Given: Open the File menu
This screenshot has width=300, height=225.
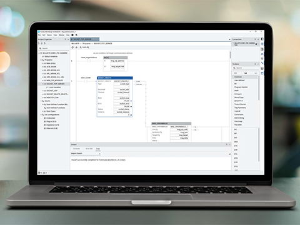Looking at the screenshot, I should [39, 35].
